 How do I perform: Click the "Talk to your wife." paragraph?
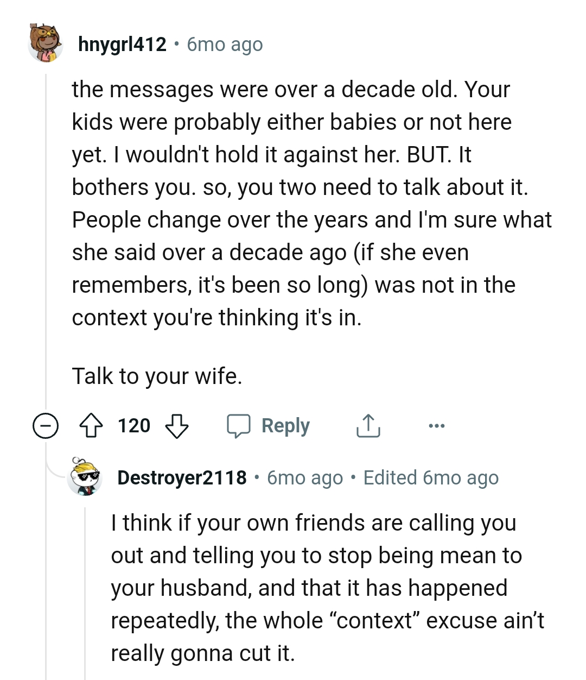click(x=157, y=376)
